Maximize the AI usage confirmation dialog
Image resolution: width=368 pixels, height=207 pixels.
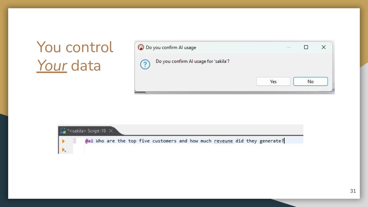coord(306,47)
